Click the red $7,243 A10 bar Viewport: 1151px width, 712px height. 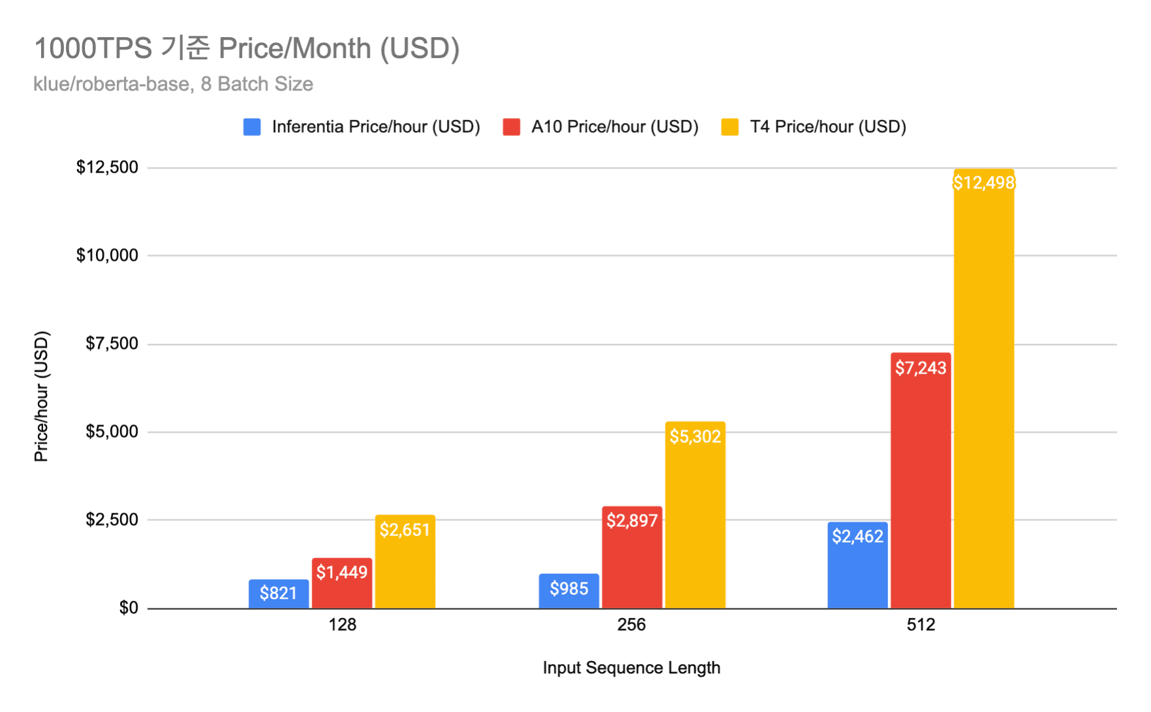tap(921, 481)
